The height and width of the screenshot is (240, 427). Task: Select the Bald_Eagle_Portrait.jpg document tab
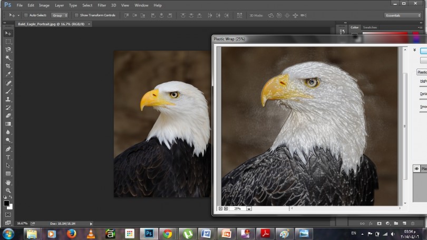51,24
